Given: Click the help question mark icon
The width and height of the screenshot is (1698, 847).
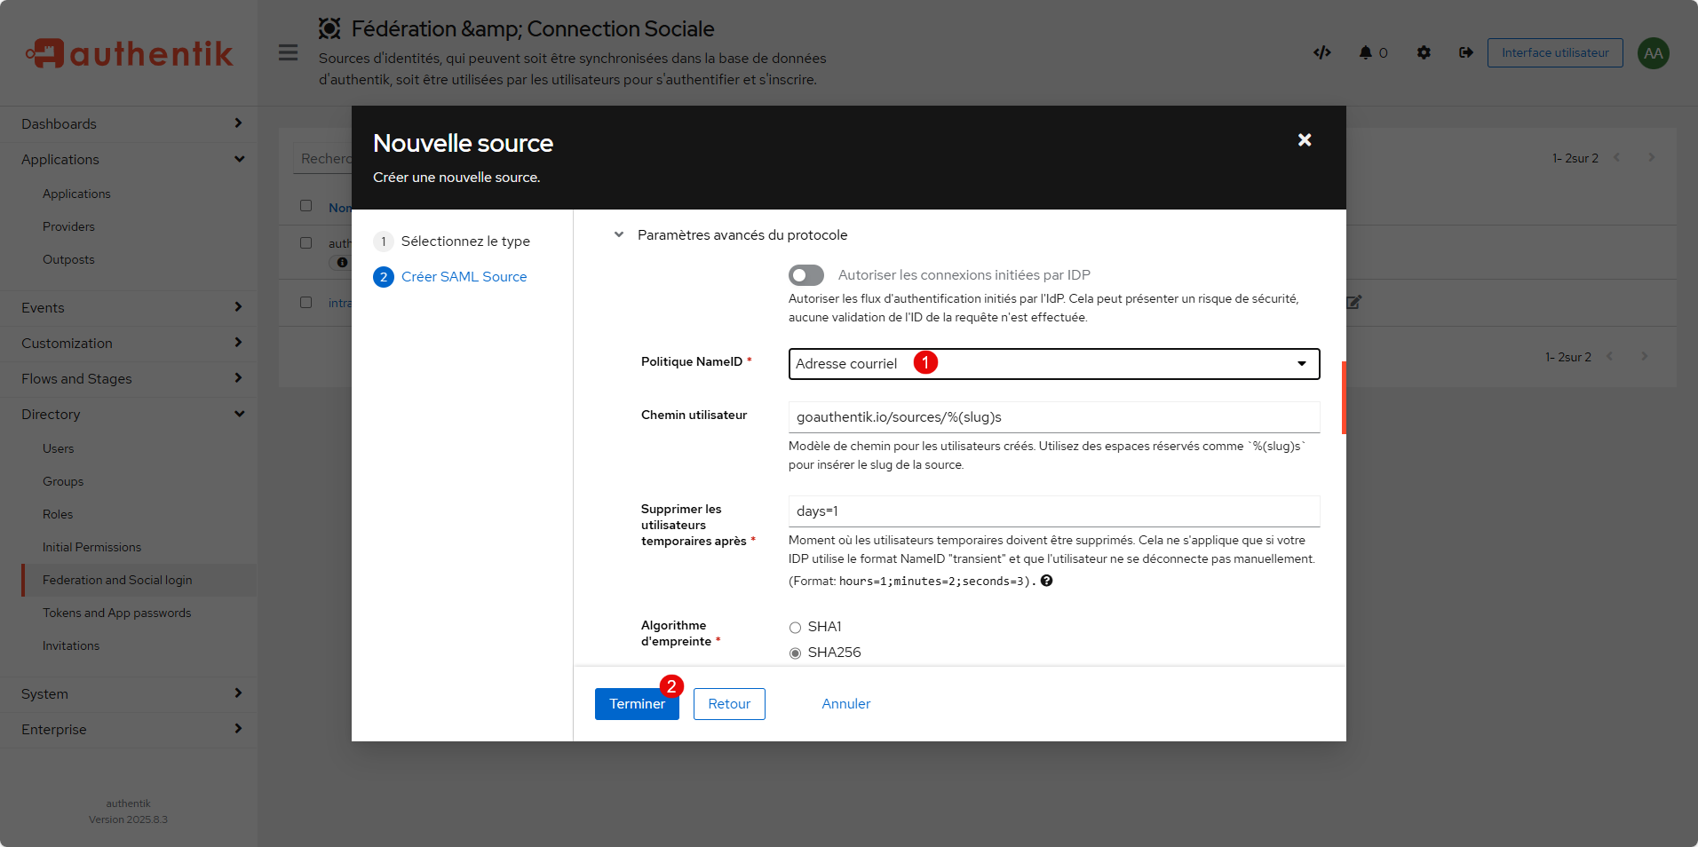Looking at the screenshot, I should (1046, 581).
